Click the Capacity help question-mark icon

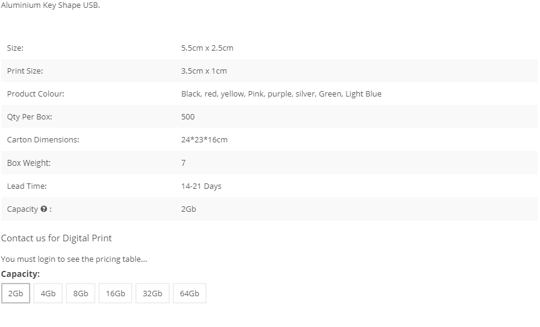coord(43,209)
